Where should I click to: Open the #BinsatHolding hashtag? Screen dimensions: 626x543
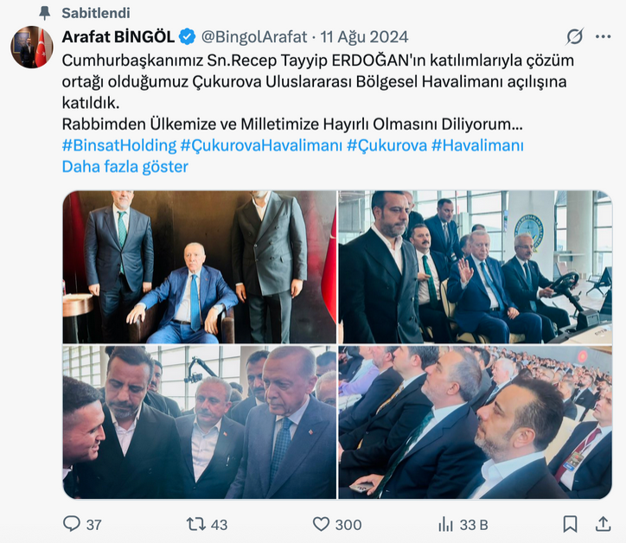point(119,145)
